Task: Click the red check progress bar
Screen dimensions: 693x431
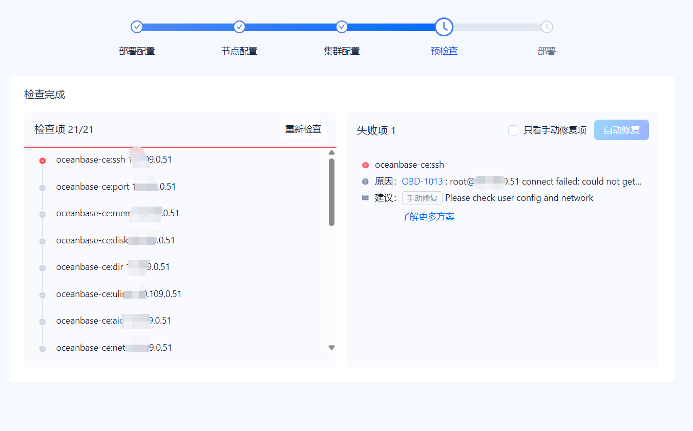Action: [180, 147]
